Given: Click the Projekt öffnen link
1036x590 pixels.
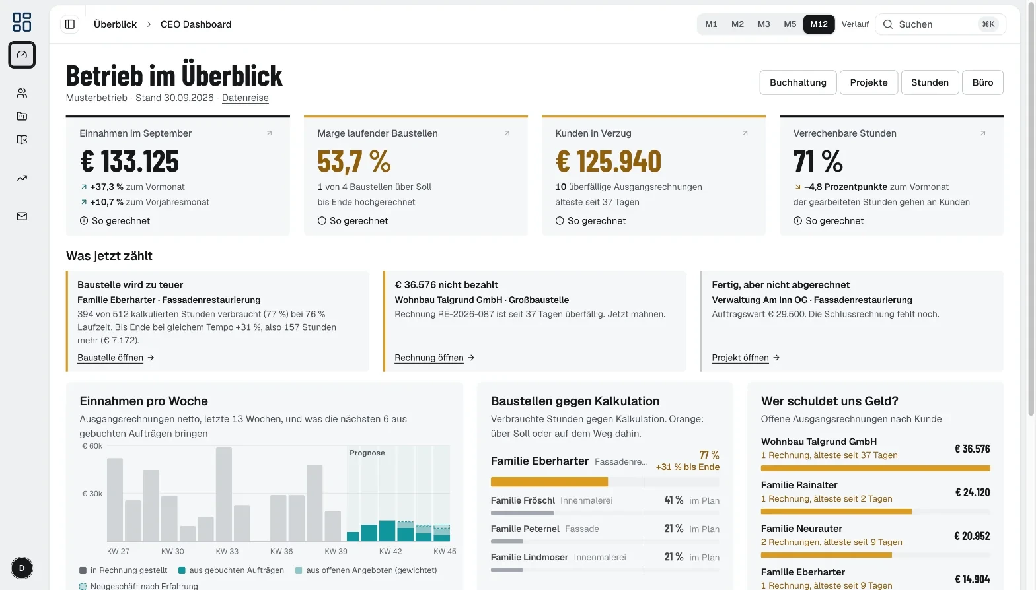Looking at the screenshot, I should coord(746,358).
